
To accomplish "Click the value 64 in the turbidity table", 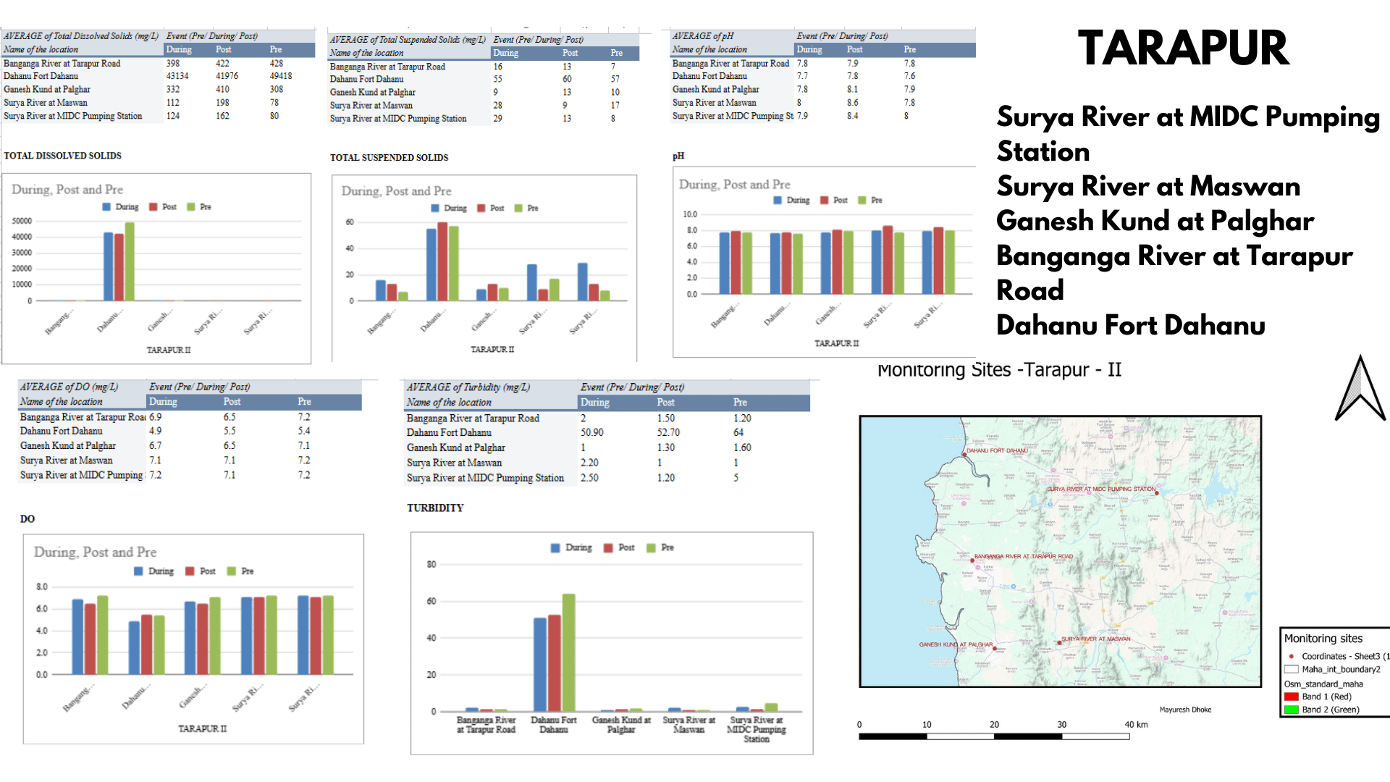I will (738, 432).
